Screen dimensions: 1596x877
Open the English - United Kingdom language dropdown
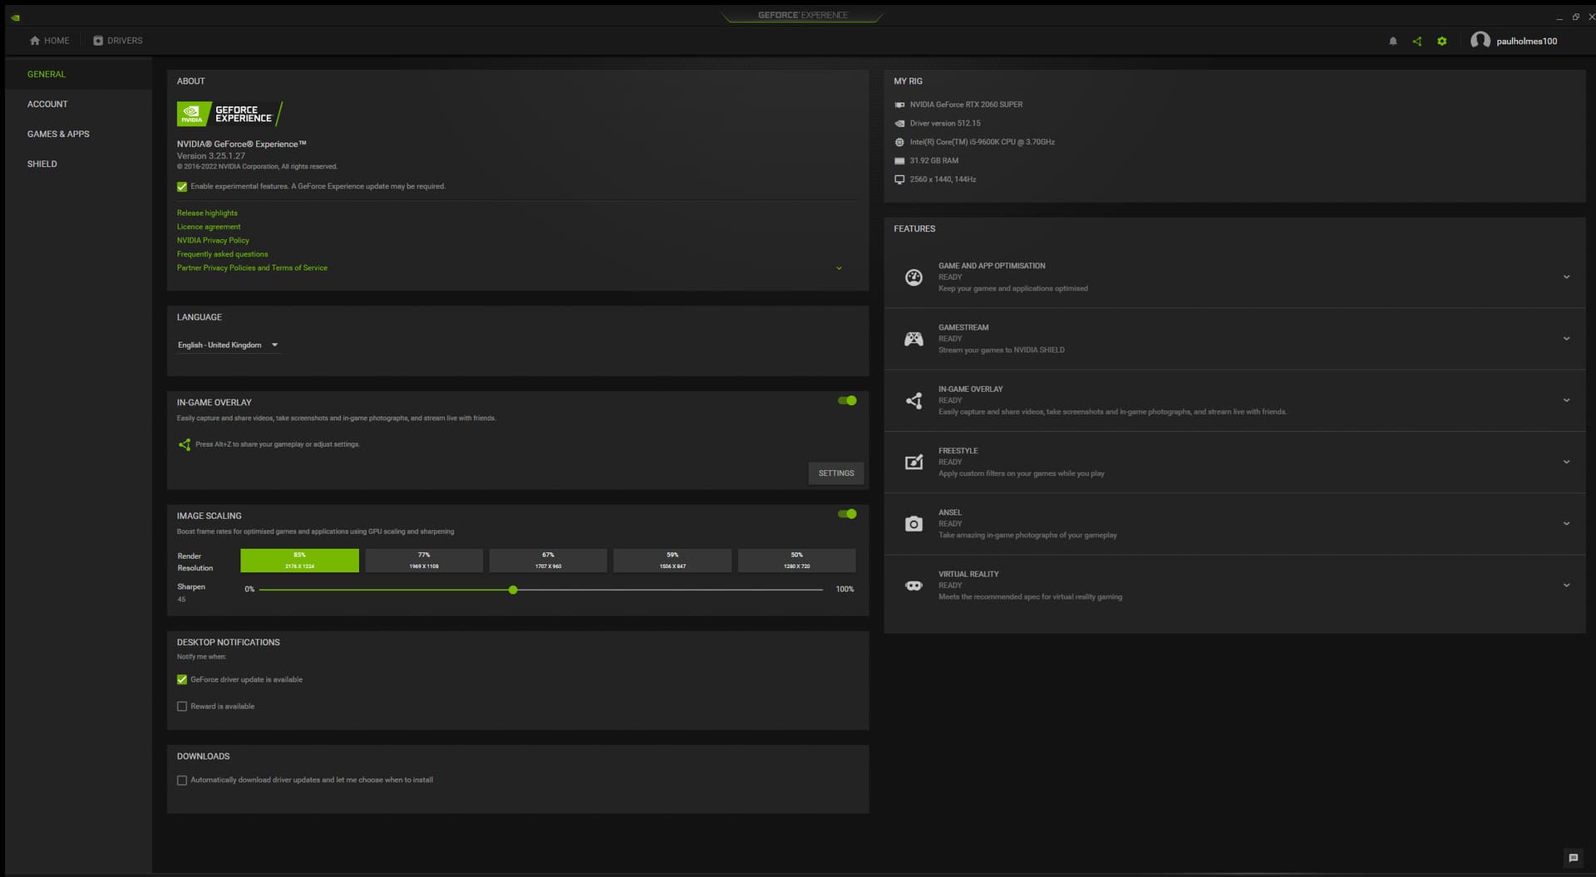pos(228,345)
